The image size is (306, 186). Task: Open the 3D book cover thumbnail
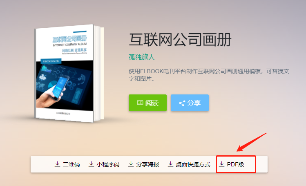(69, 74)
